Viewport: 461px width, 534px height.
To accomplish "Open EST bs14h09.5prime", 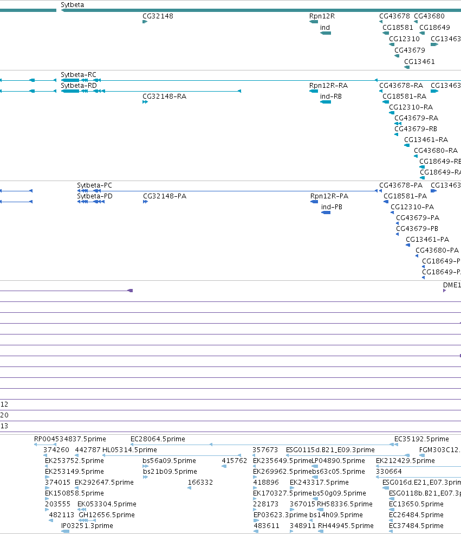I will 336,515.
